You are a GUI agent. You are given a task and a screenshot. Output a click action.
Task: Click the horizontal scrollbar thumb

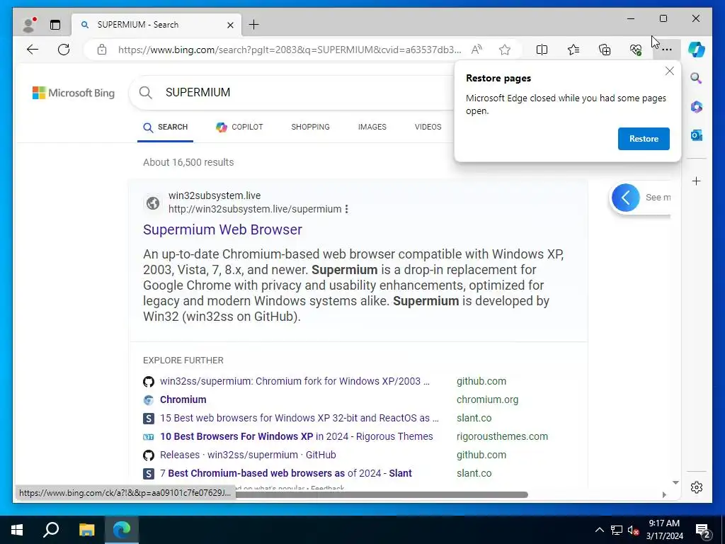coord(382,495)
